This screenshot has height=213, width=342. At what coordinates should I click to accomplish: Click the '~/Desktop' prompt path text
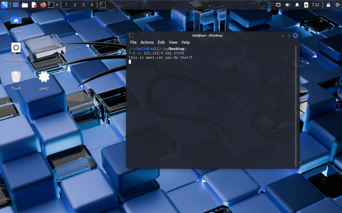[175, 49]
